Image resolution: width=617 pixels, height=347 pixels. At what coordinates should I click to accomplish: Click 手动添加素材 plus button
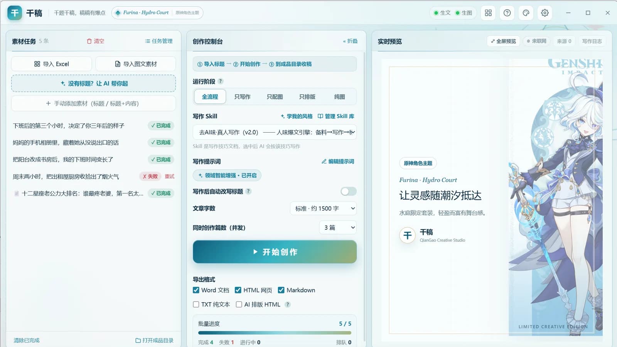click(94, 103)
